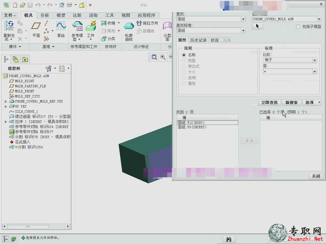Click the binoculars Find icon in status bar
This screenshot has height=244, width=326.
(229, 239)
